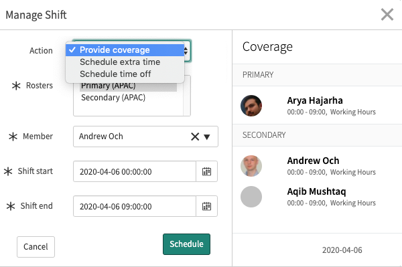Click Arya Hajarha's avatar photo
This screenshot has width=402, height=267.
[x=251, y=106]
